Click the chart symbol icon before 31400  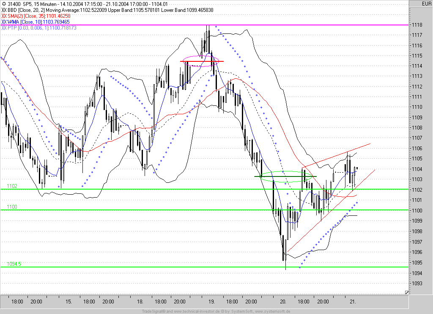click(x=3, y=4)
